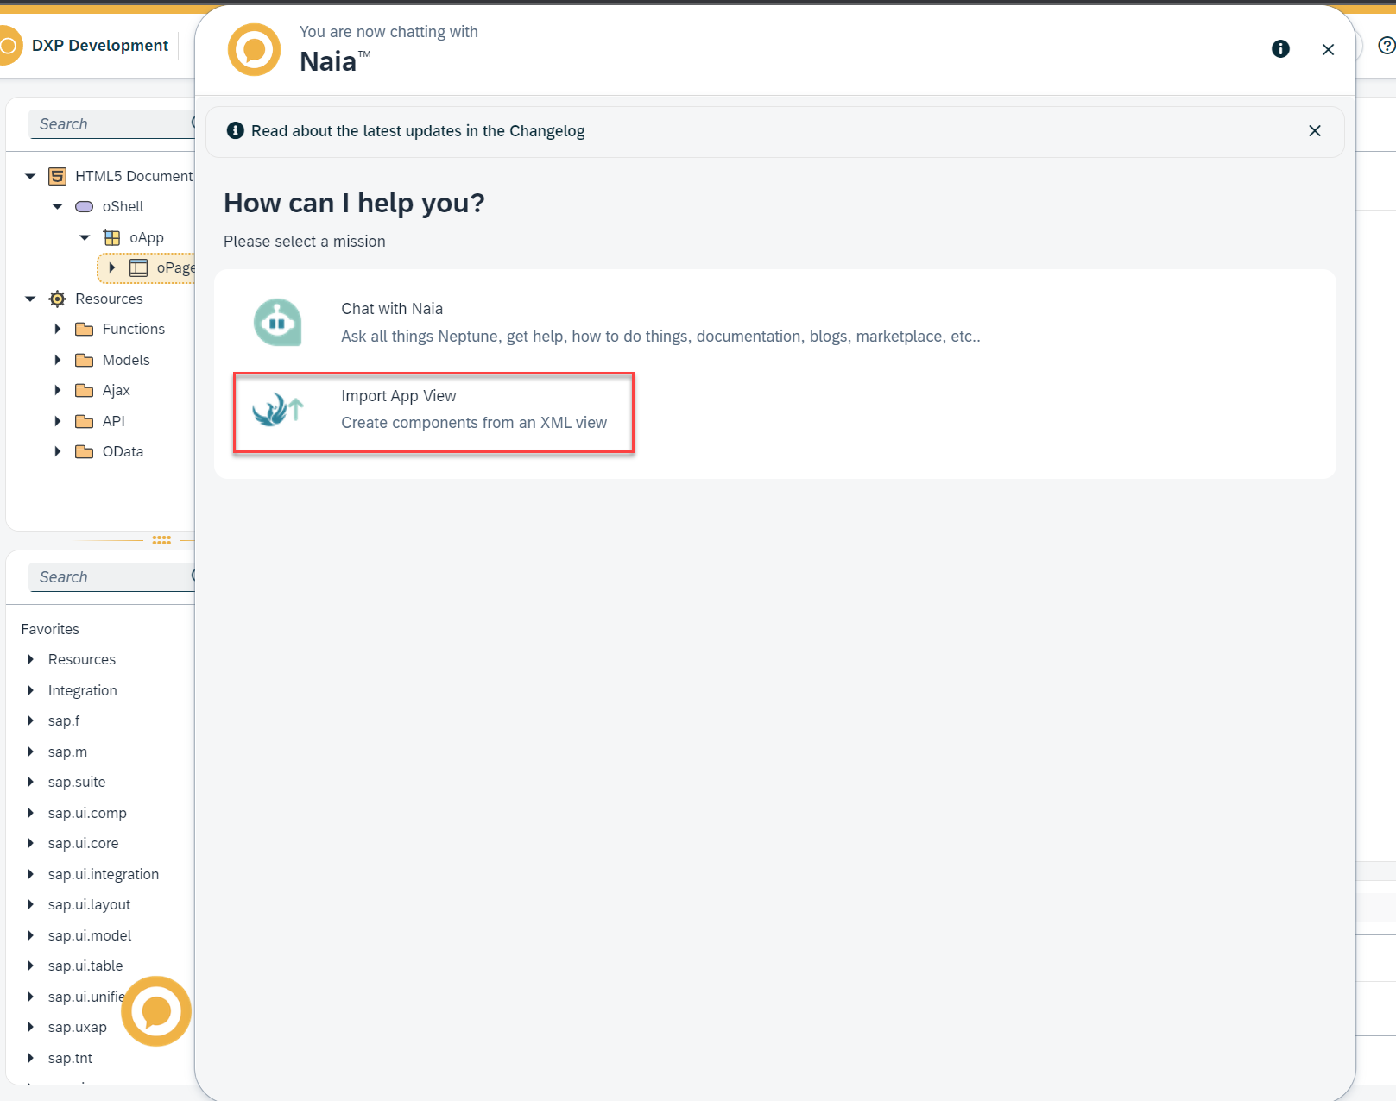Select the Models tree label
The image size is (1396, 1101).
tap(126, 360)
